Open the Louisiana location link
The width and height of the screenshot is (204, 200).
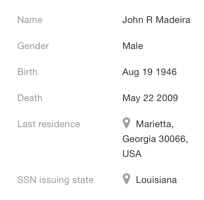point(156,180)
